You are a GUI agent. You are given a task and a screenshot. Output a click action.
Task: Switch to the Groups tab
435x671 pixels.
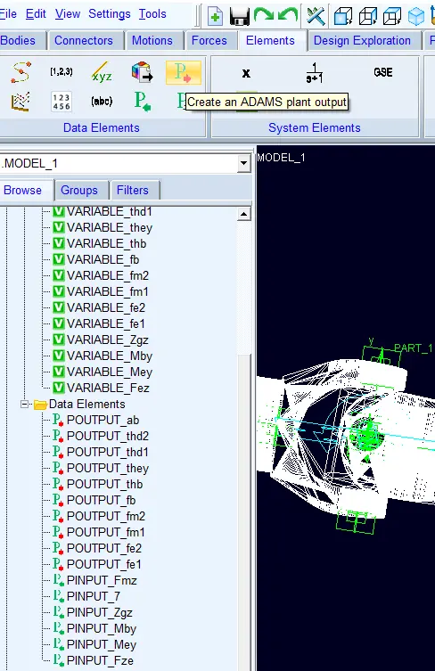pyautogui.click(x=79, y=190)
